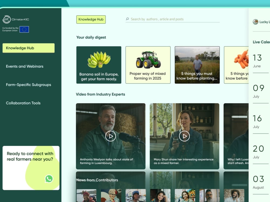The height and width of the screenshot is (202, 270).
Task: Go to Farm-Specific Subgroups
Action: coord(29,85)
